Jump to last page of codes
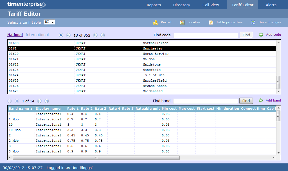Image resolution: width=288 pixels, height=171 pixels. coord(103,35)
